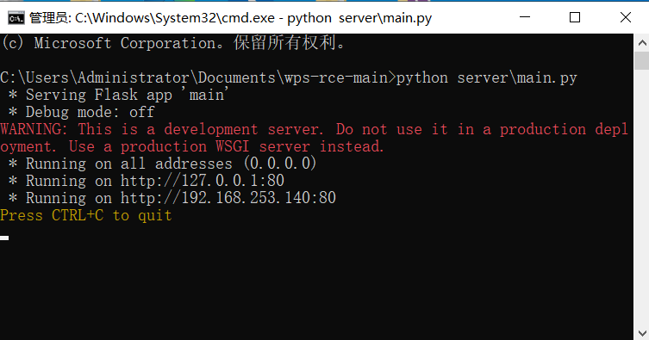Click the 'python server\main.py' command text
649x340 pixels.
pyautogui.click(x=486, y=77)
